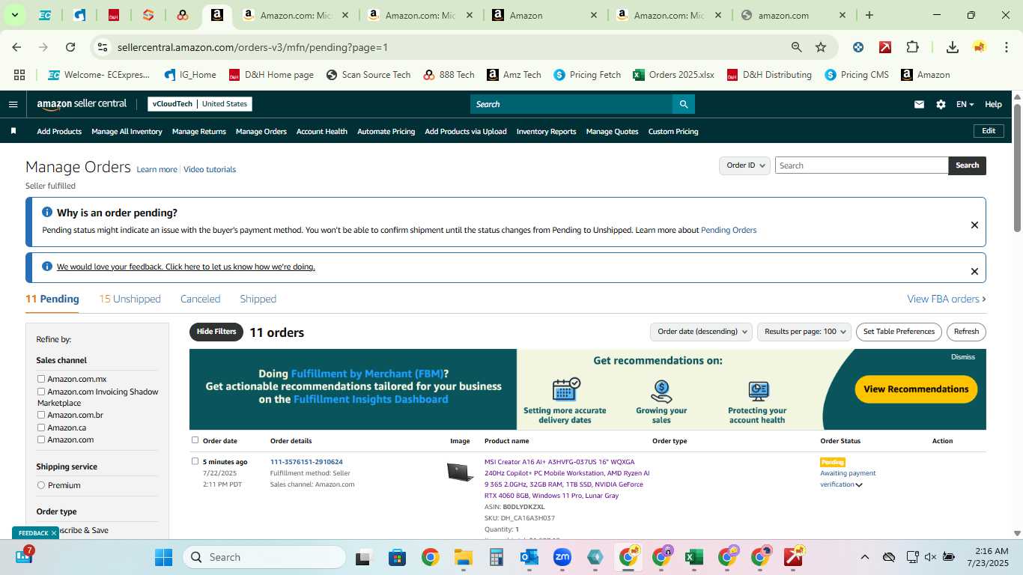The image size is (1023, 575).
Task: Click the Hide Filters button
Action: tap(216, 332)
